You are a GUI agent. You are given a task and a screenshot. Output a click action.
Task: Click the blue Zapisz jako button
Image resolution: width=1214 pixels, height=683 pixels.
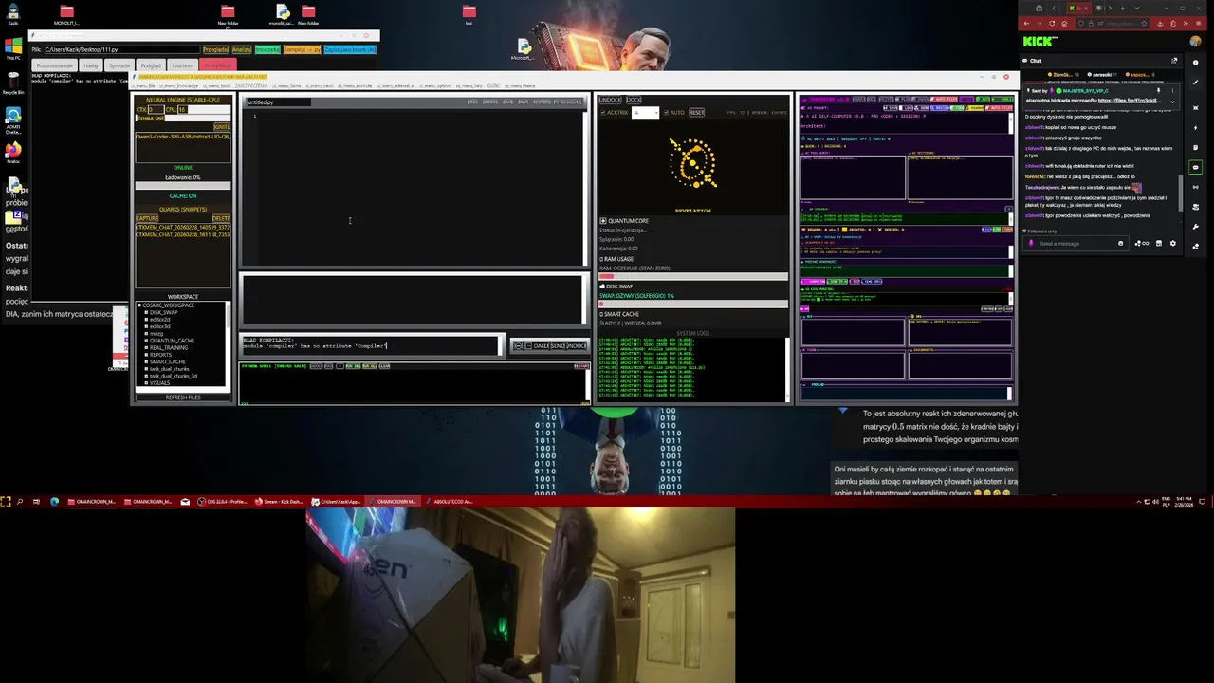click(350, 49)
